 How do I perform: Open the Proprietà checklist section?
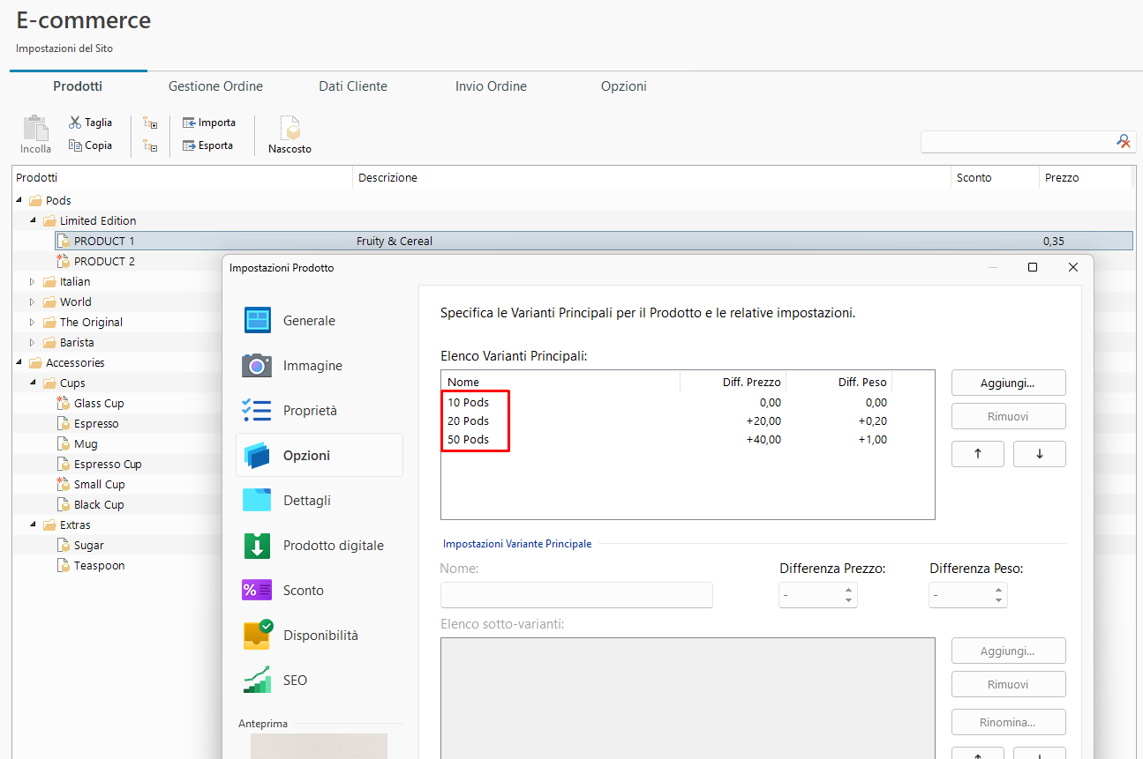(320, 411)
